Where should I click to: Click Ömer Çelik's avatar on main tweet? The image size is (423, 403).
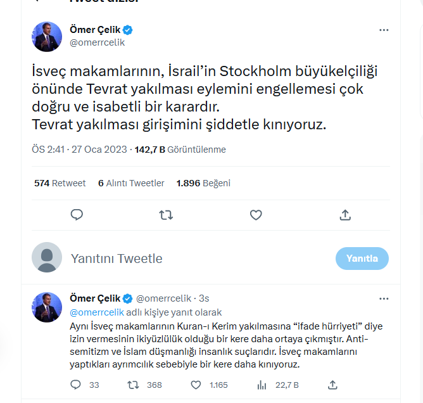(x=47, y=37)
